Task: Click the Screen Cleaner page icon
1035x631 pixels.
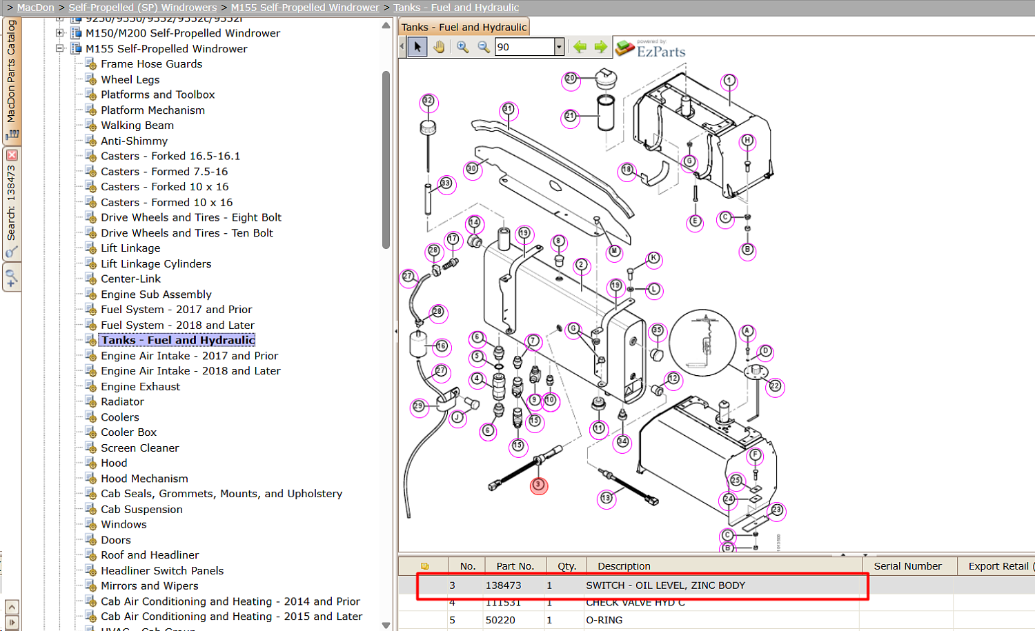Action: pos(90,448)
